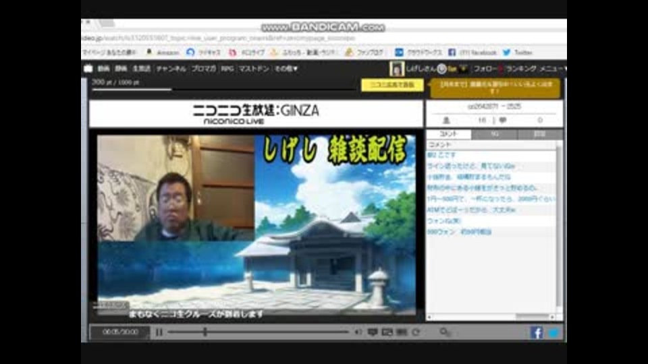
Task: Click the comment list horizontal scrollbar thumb
Action: coord(533,317)
